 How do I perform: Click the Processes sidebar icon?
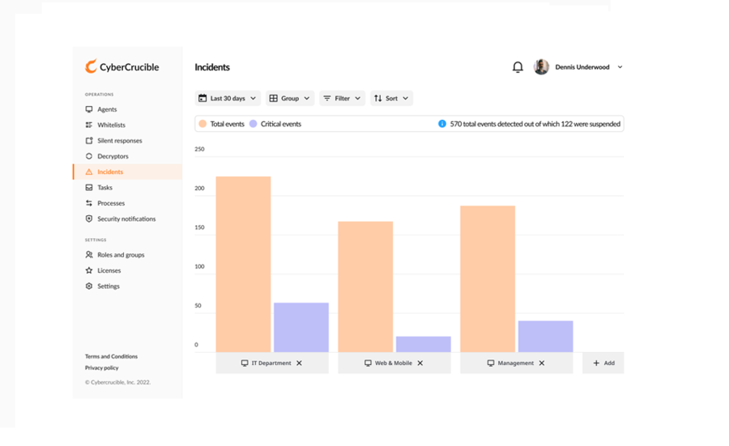pos(89,203)
